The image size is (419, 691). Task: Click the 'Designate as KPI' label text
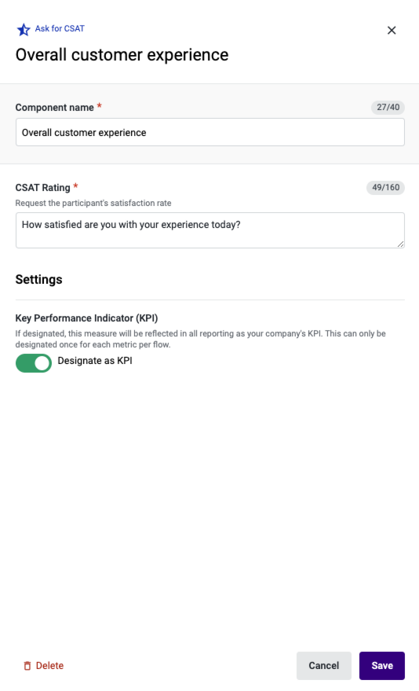pyautogui.click(x=95, y=361)
